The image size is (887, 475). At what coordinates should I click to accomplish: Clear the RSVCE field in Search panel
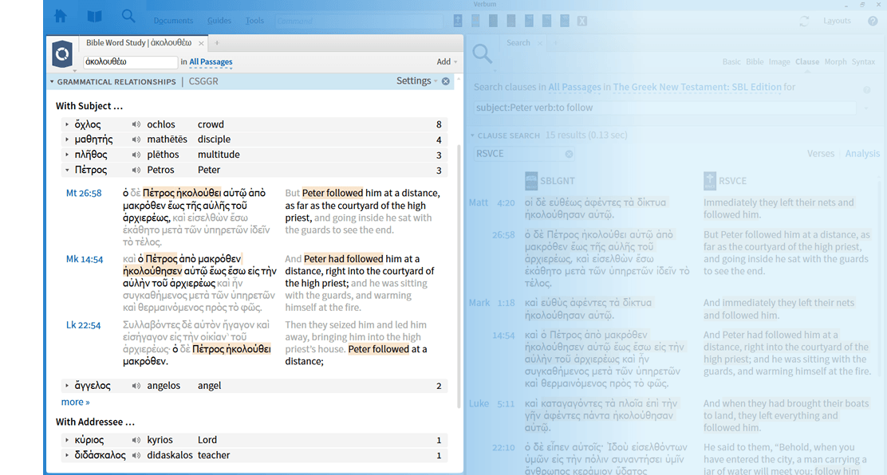click(569, 154)
